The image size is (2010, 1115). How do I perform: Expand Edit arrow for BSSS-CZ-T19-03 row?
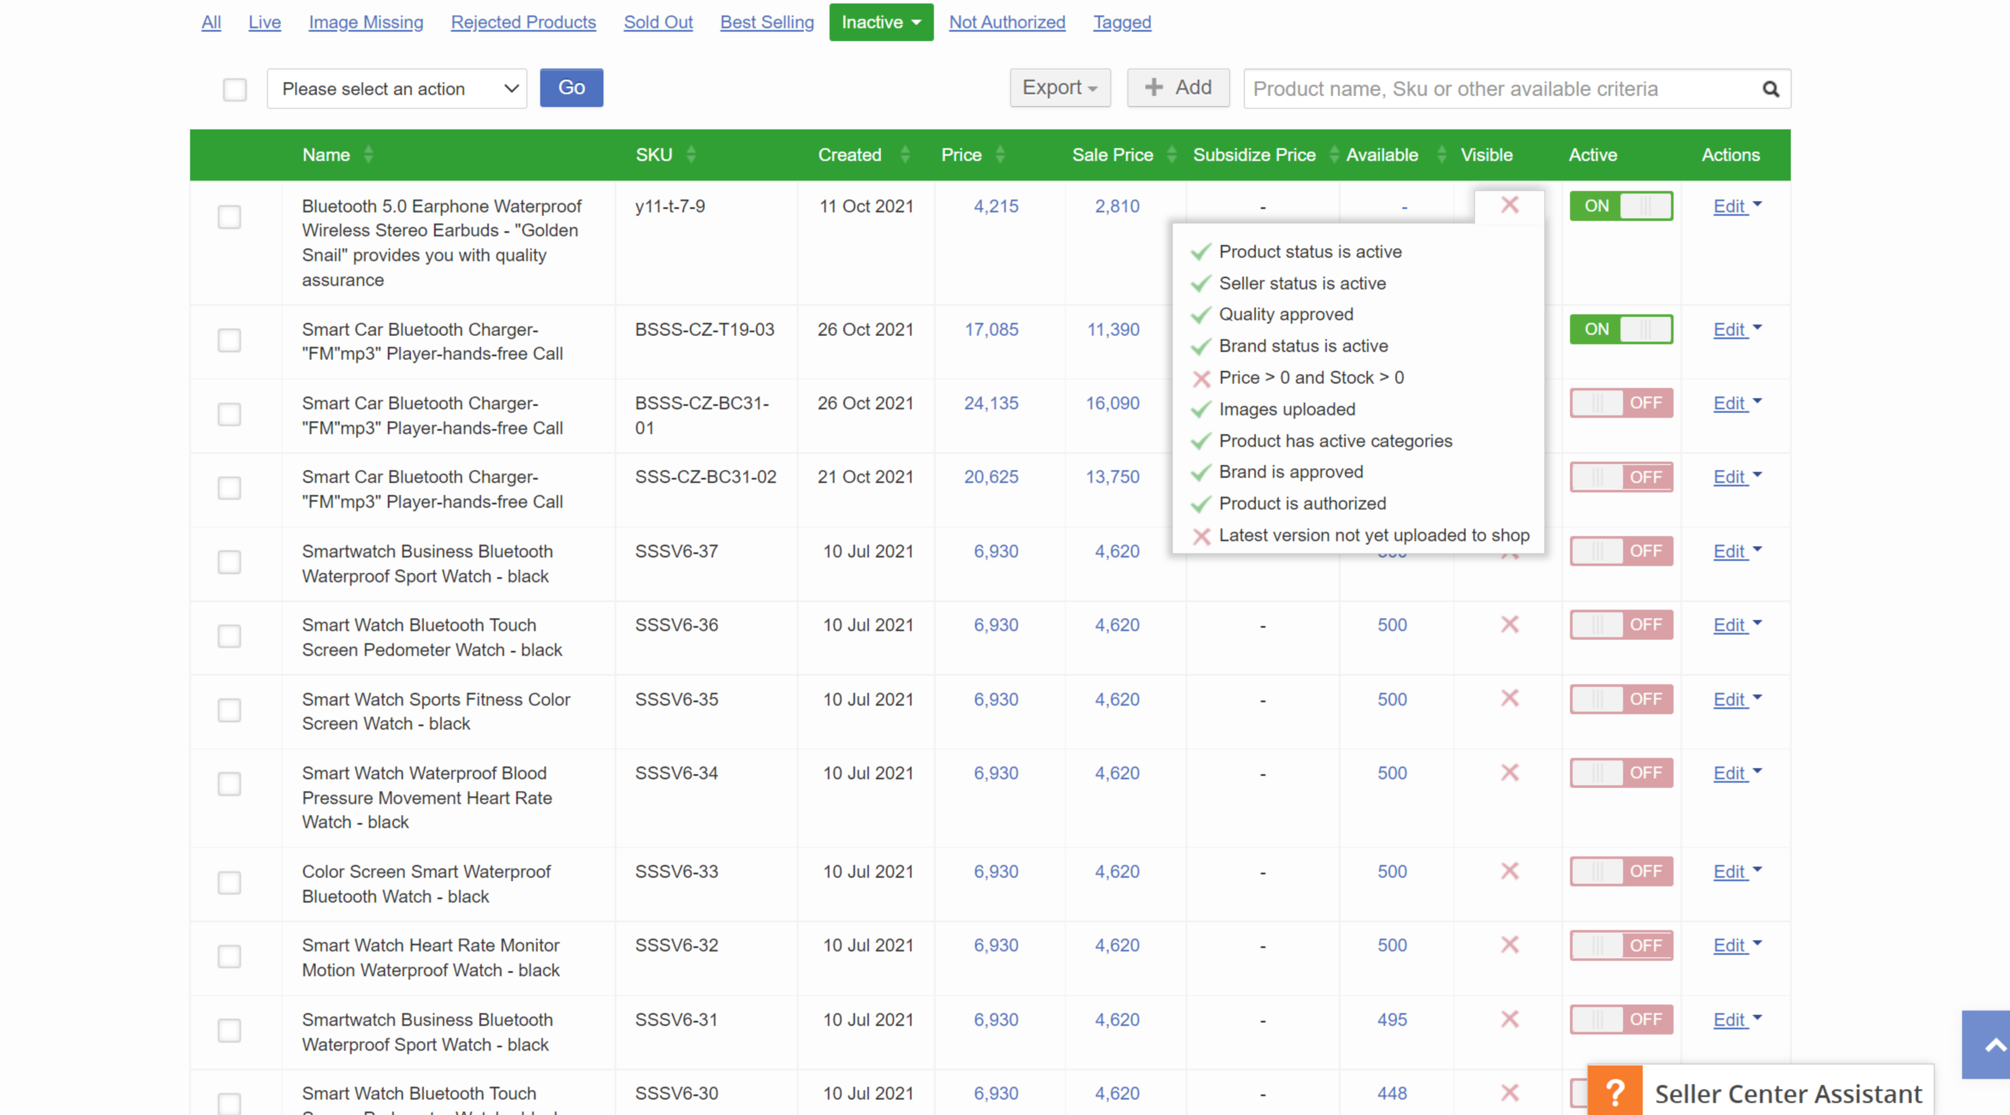coord(1757,327)
